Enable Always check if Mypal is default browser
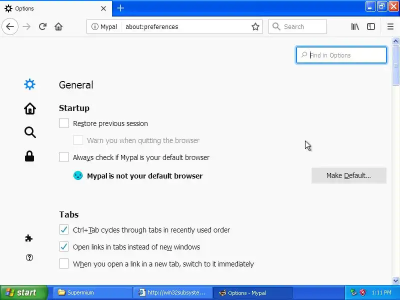400x300 pixels. pyautogui.click(x=64, y=157)
